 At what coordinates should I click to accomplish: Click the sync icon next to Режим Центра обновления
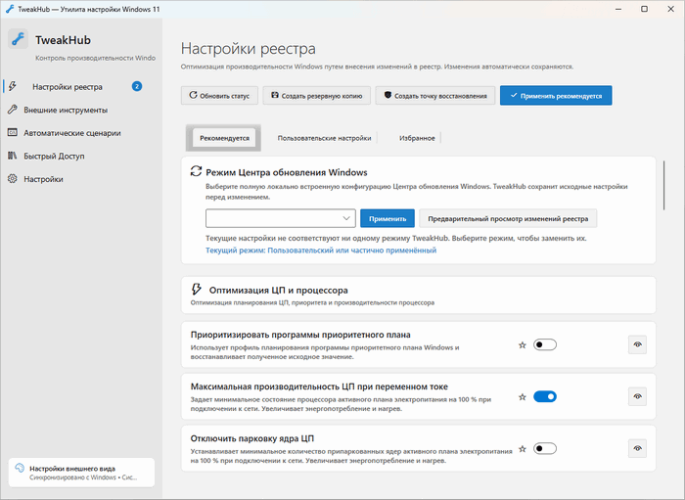click(x=196, y=171)
